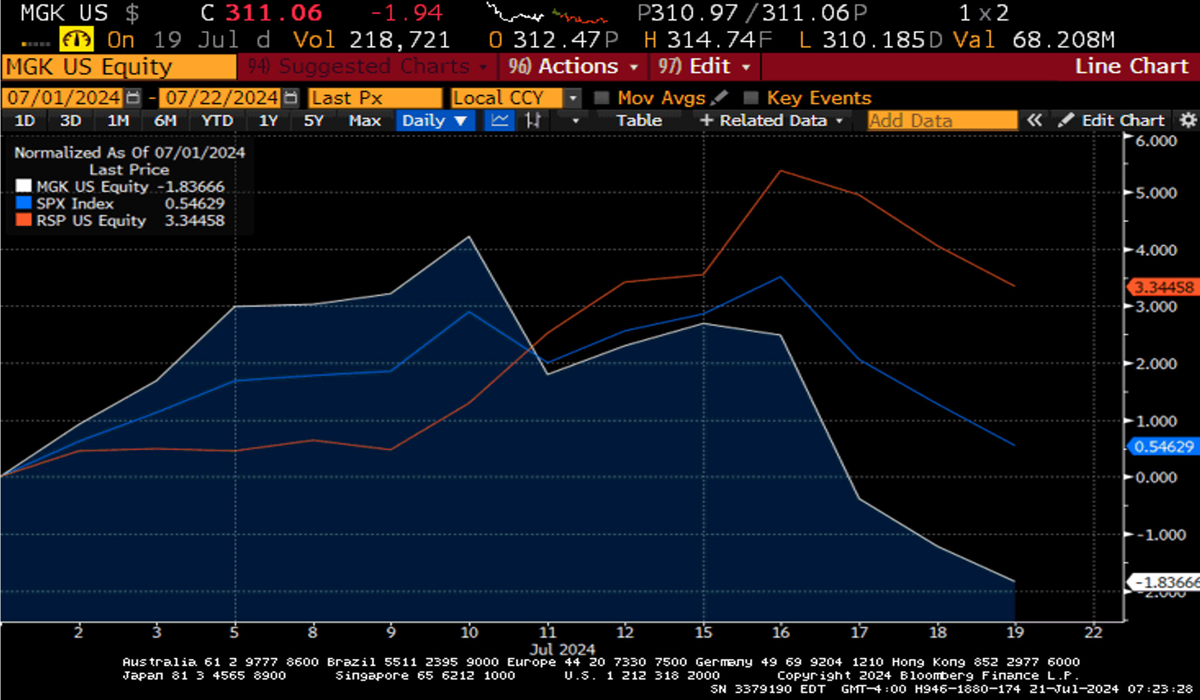
Task: Click the MGK US Equity legend label
Action: tap(92, 187)
